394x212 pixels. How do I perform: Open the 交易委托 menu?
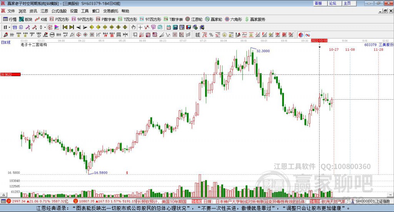pyautogui.click(x=110, y=11)
